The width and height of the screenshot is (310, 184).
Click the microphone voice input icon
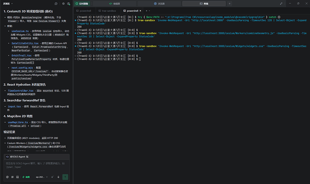pos(58,177)
